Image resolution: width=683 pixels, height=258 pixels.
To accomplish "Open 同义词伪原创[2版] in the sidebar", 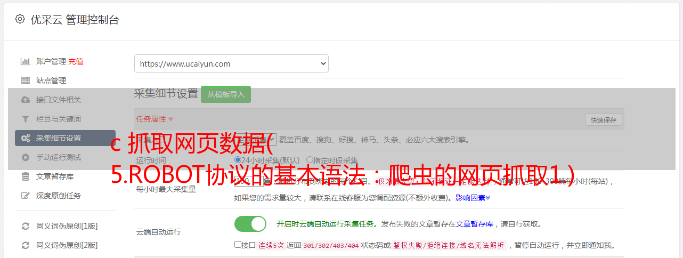I will tap(67, 245).
